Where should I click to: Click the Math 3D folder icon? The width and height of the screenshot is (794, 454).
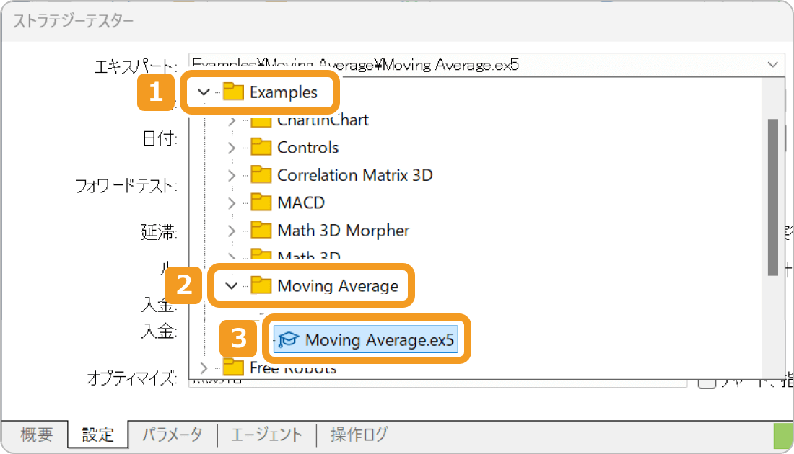point(261,254)
